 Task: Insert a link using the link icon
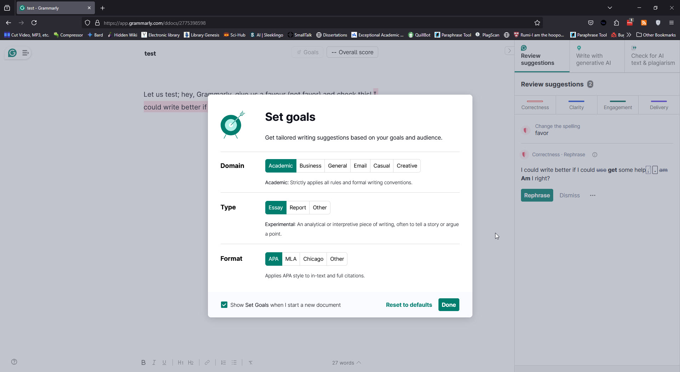coord(207,362)
